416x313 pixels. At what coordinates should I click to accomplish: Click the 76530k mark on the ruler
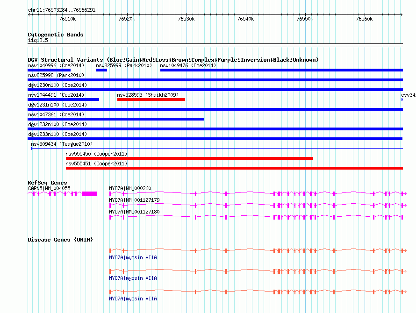click(186, 19)
